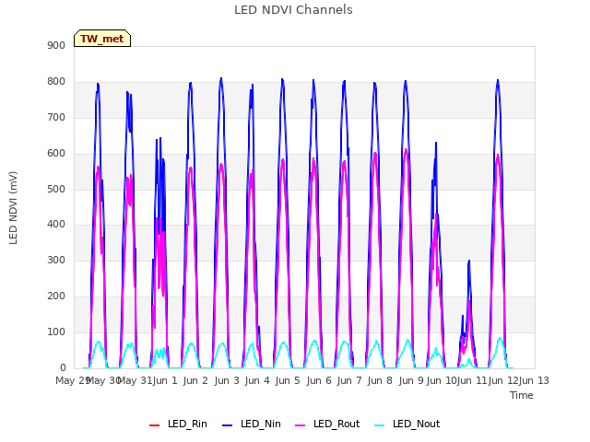Click the Jun 3 x-axis label
The height and width of the screenshot is (442, 590).
(227, 380)
